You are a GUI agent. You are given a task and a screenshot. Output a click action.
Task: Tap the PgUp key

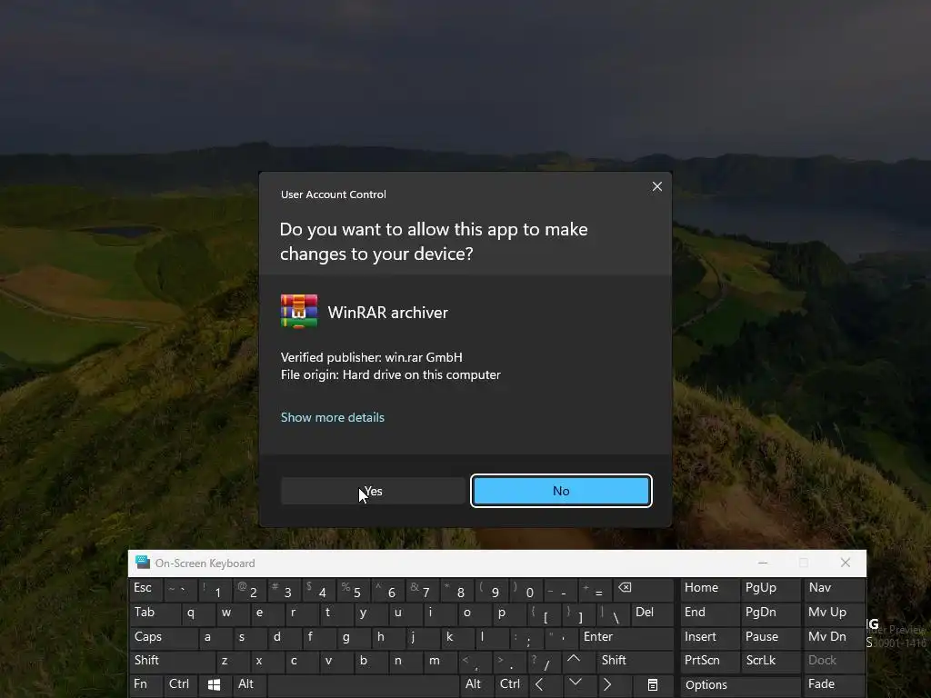770,589
